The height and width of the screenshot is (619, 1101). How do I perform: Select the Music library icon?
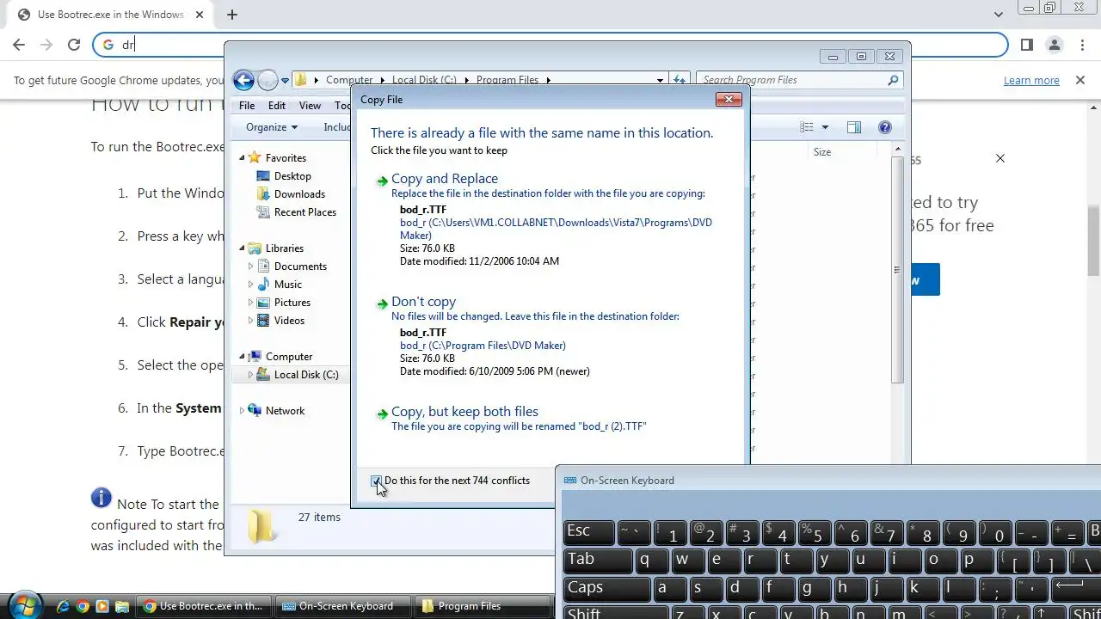263,285
